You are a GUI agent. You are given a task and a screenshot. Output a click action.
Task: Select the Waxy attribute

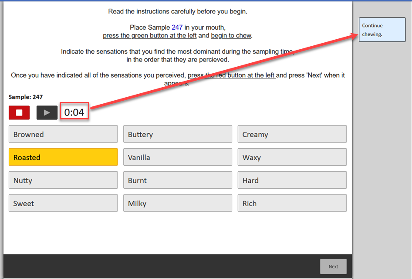292,157
